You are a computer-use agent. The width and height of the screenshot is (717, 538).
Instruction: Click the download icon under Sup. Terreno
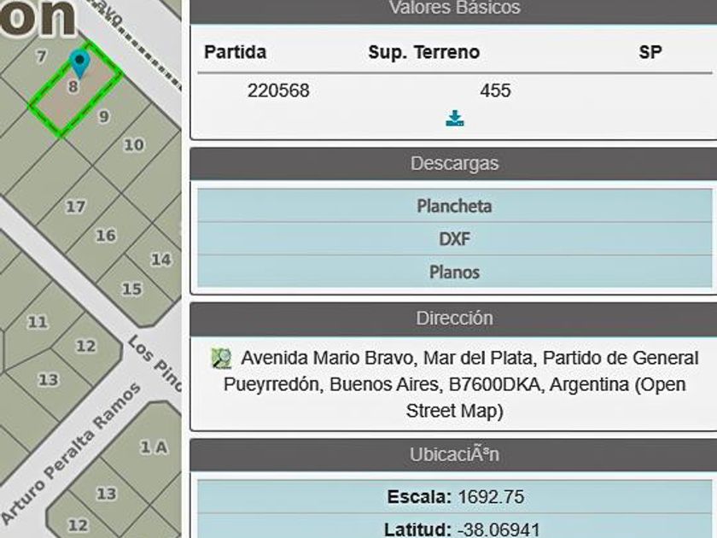tap(454, 118)
